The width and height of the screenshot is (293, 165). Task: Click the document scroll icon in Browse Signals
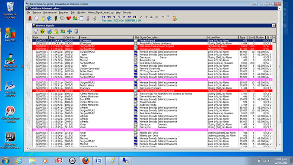click(x=36, y=31)
